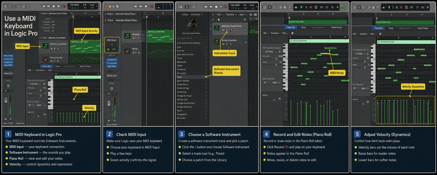Click the grand piano thumbnail in the Library
The height and width of the screenshot is (175, 437).
(x=191, y=25)
